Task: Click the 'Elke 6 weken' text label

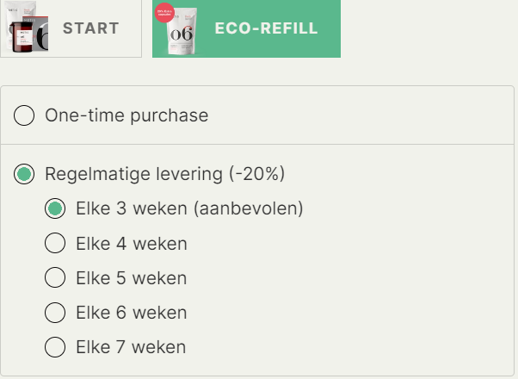Action: 132,313
